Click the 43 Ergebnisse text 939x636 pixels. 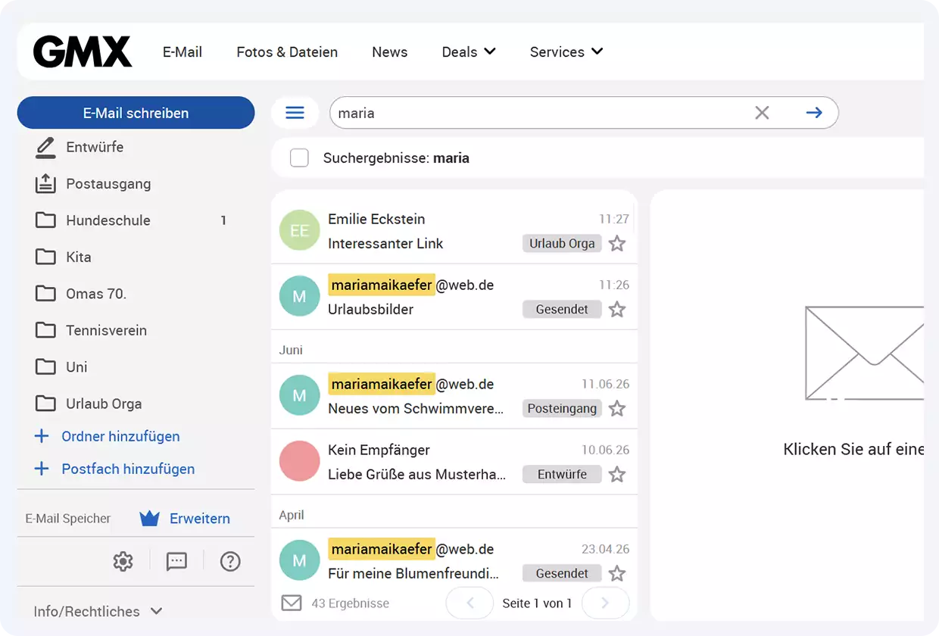351,603
